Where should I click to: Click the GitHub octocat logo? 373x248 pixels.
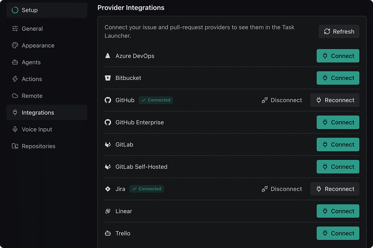(x=108, y=100)
